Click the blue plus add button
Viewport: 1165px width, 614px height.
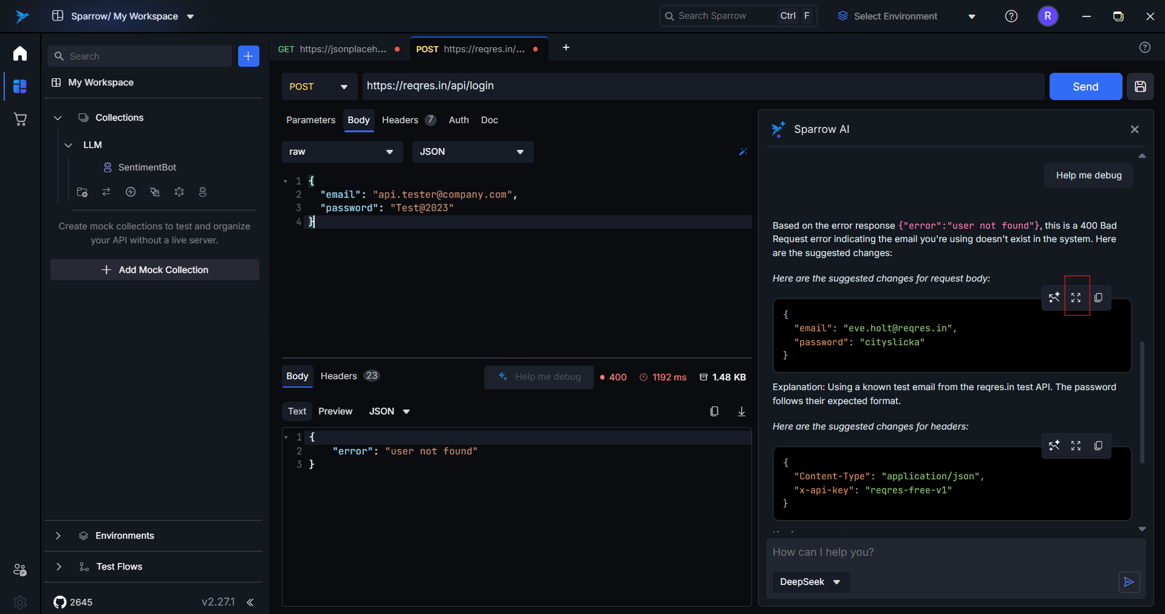tap(248, 56)
